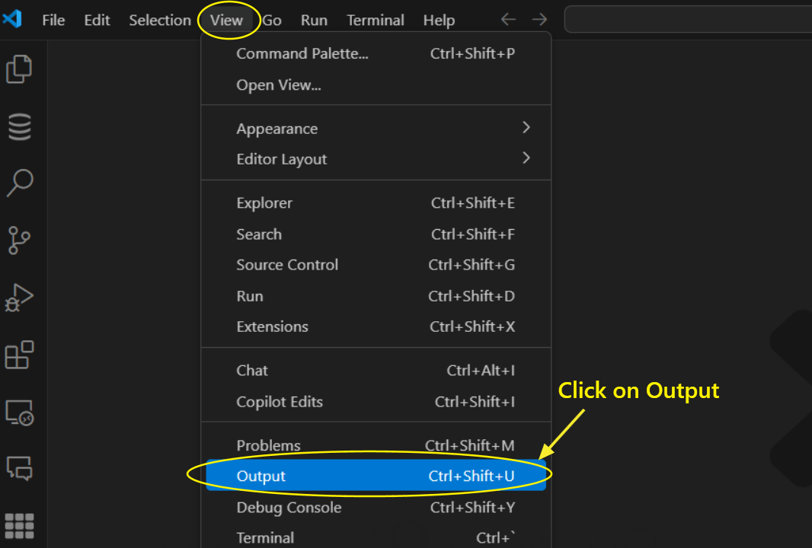Image resolution: width=812 pixels, height=548 pixels.
Task: Select Debug Console menu entry
Action: click(x=376, y=507)
